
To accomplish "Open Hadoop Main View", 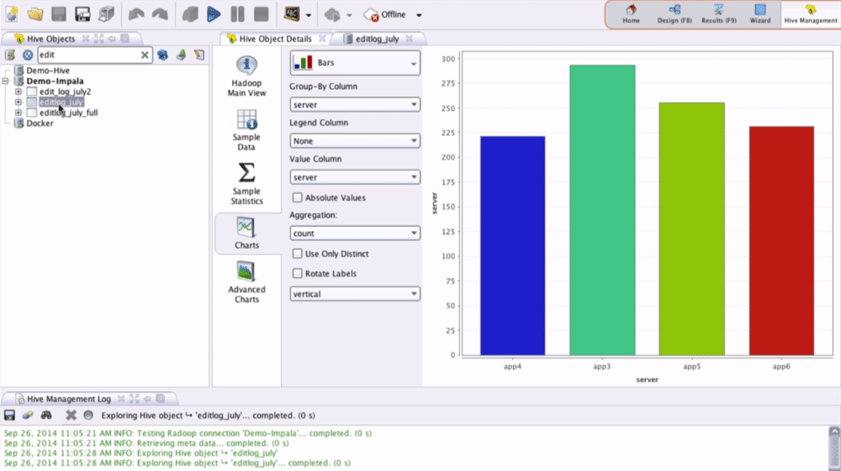I will tap(246, 76).
